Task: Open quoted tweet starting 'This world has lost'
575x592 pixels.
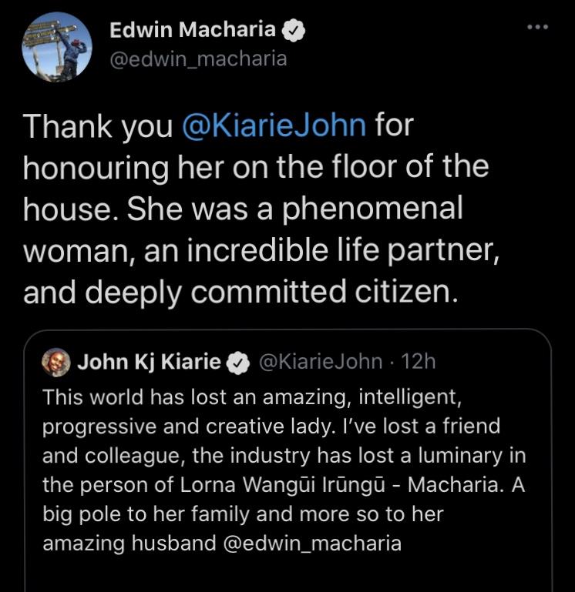Action: (287, 460)
